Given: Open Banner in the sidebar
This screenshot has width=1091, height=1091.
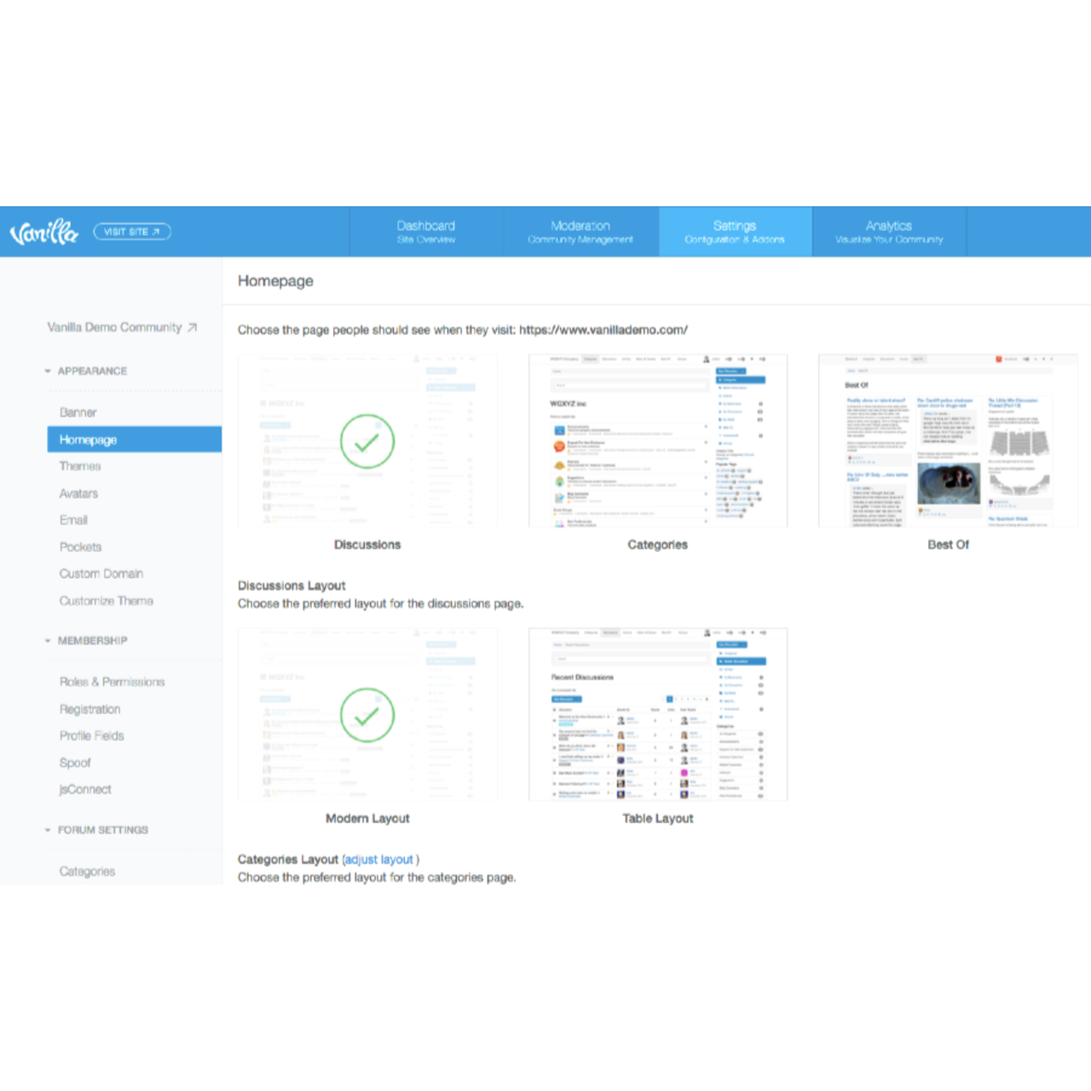Looking at the screenshot, I should [78, 413].
